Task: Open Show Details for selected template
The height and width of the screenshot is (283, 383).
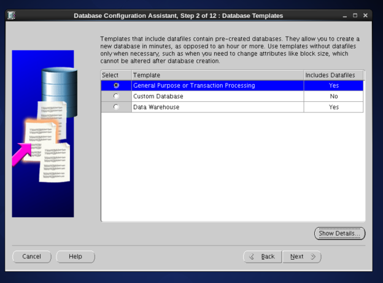Action: 339,234
